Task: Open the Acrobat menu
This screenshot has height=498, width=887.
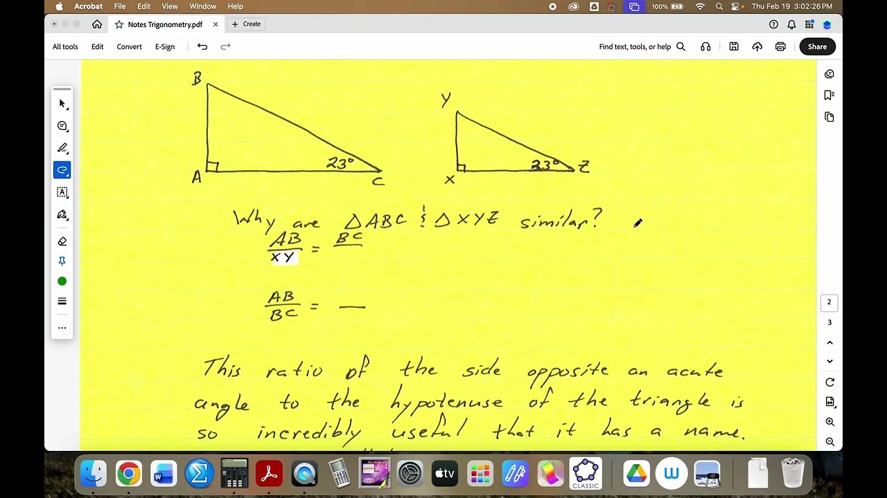Action: pos(89,6)
